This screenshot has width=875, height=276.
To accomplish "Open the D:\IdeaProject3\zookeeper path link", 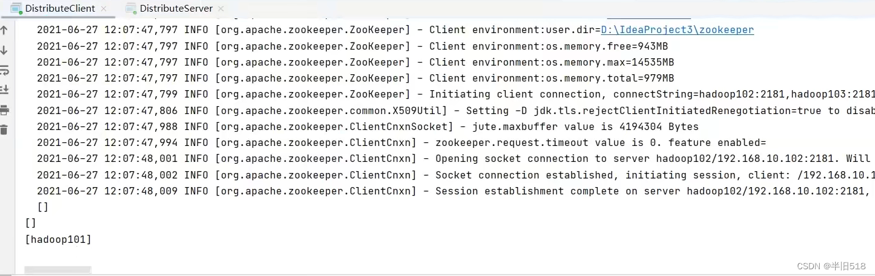I will coord(677,30).
